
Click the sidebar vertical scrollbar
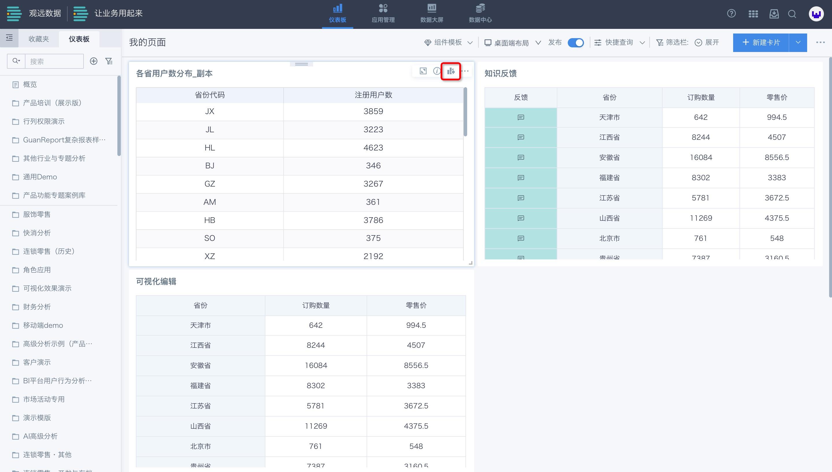(119, 116)
